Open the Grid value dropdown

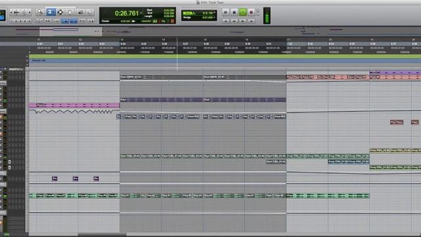[214, 13]
